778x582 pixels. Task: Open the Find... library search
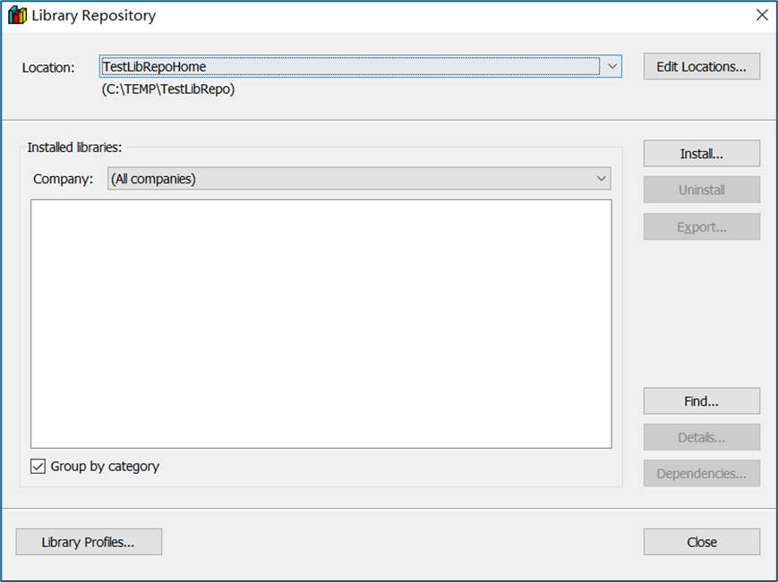pos(701,401)
